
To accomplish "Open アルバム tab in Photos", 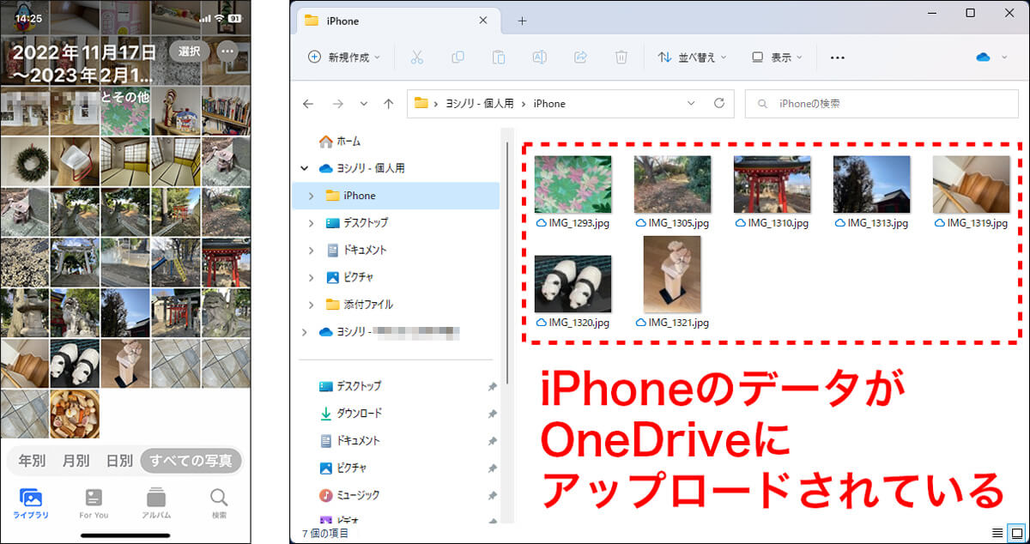I will click(156, 504).
